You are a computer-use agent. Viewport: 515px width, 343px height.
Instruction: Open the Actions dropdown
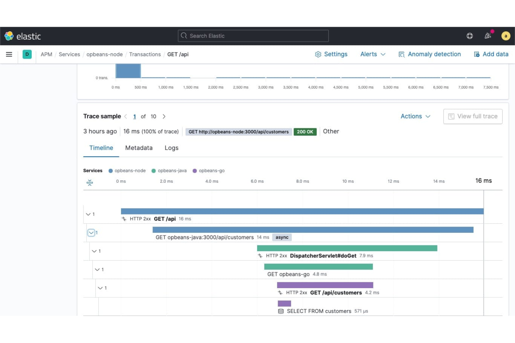click(x=415, y=116)
